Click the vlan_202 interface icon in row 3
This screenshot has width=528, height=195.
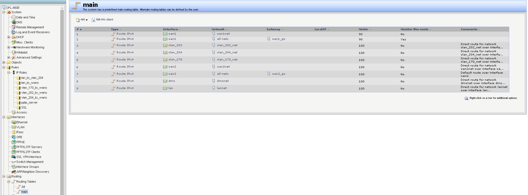(165, 45)
